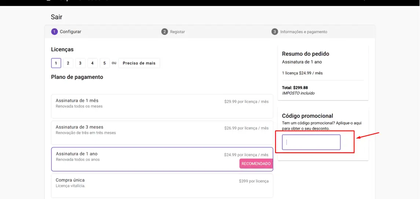
Task: Select 5 licenses
Action: coord(105,63)
